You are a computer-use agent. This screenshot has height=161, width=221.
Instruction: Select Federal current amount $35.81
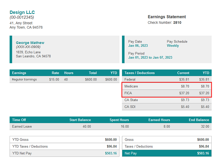pos(184,79)
